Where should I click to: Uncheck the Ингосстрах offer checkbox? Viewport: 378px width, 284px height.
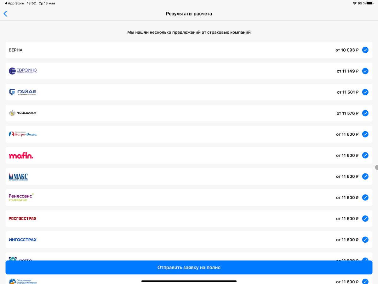[365, 240]
